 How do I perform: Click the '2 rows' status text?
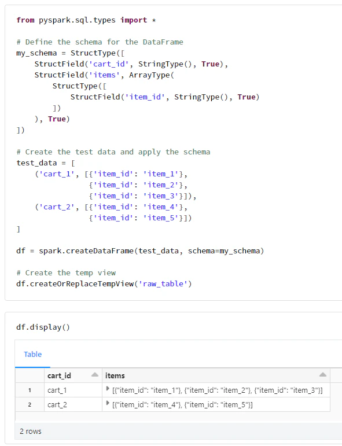[x=31, y=431]
